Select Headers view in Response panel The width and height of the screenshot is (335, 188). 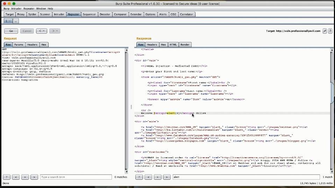(152, 45)
